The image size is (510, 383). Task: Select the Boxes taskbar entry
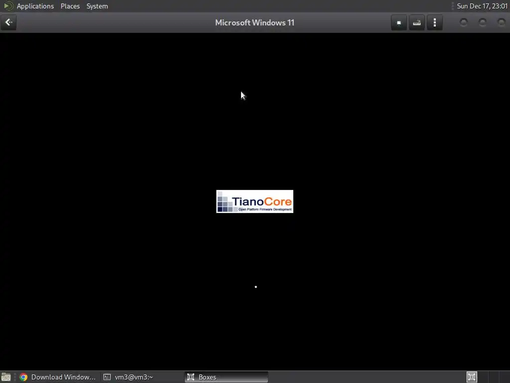pyautogui.click(x=227, y=377)
